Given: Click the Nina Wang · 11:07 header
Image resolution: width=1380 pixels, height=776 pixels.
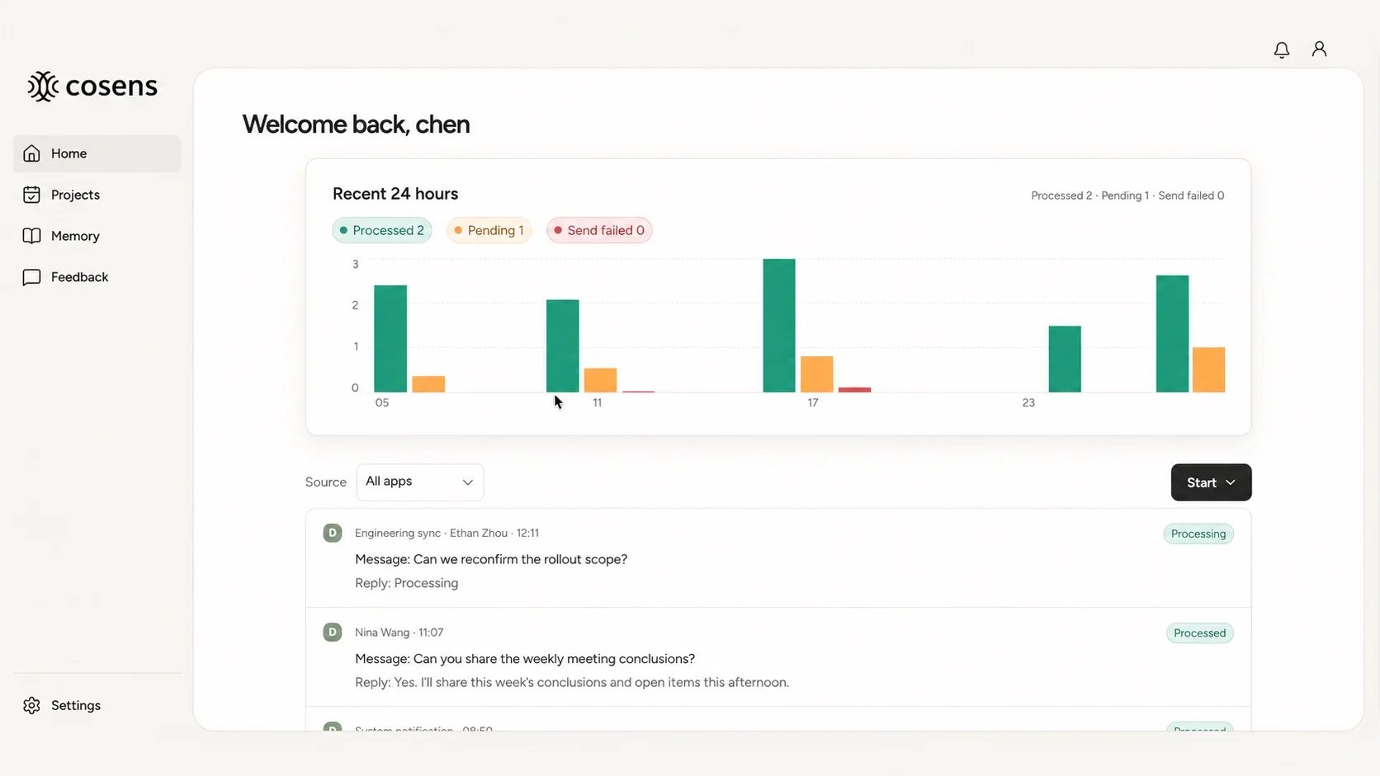Looking at the screenshot, I should 399,633.
